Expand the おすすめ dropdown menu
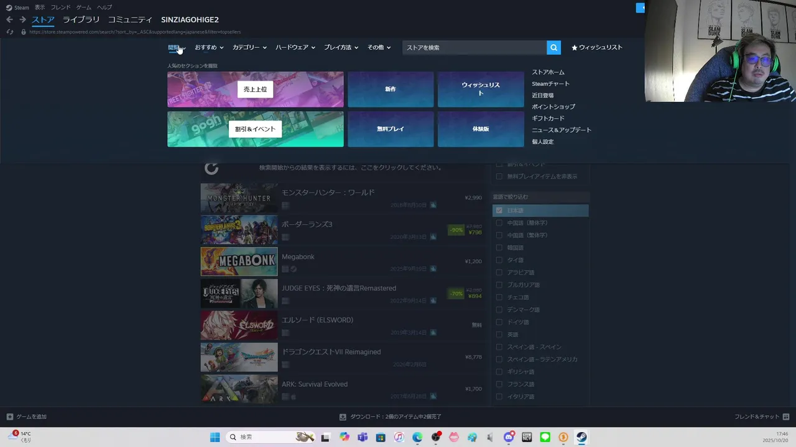The image size is (796, 447). (x=209, y=47)
